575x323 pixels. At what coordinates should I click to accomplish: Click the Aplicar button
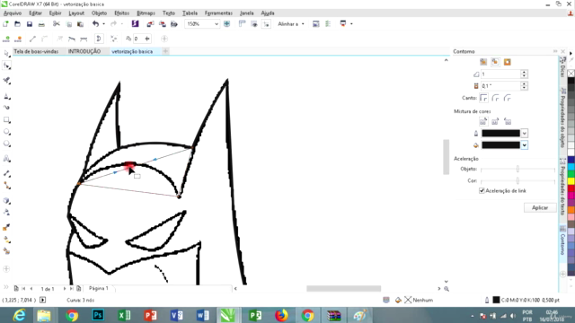pyautogui.click(x=540, y=207)
